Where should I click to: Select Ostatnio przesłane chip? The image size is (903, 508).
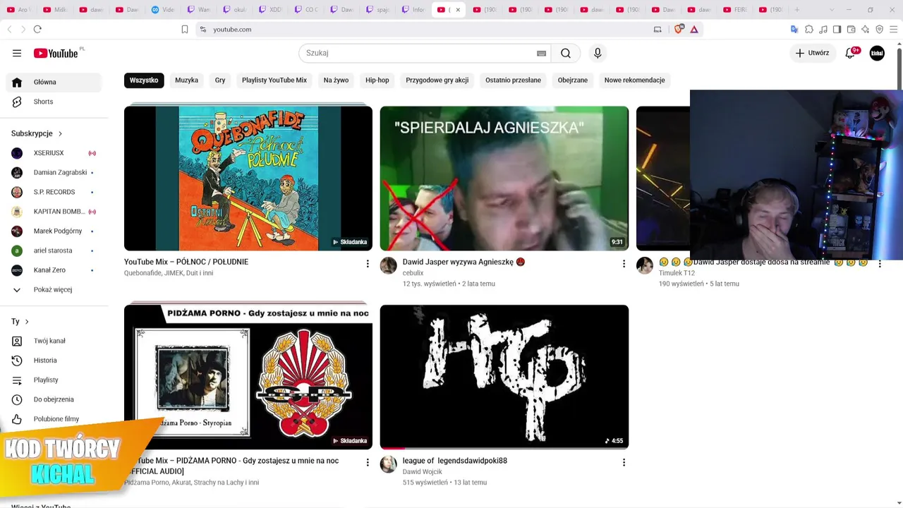[513, 80]
